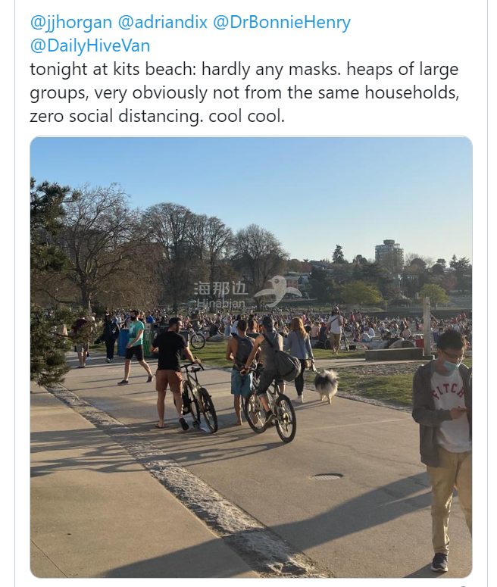
Task: Click the Chinese watermark text on the photo
Action: [221, 289]
